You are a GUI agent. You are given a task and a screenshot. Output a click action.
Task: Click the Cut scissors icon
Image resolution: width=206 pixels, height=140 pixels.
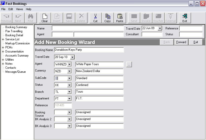click(x=95, y=18)
